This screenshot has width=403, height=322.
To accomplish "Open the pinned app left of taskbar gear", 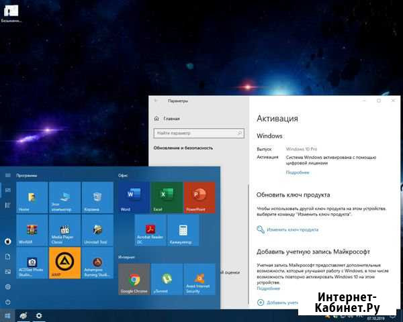I will 24,315.
